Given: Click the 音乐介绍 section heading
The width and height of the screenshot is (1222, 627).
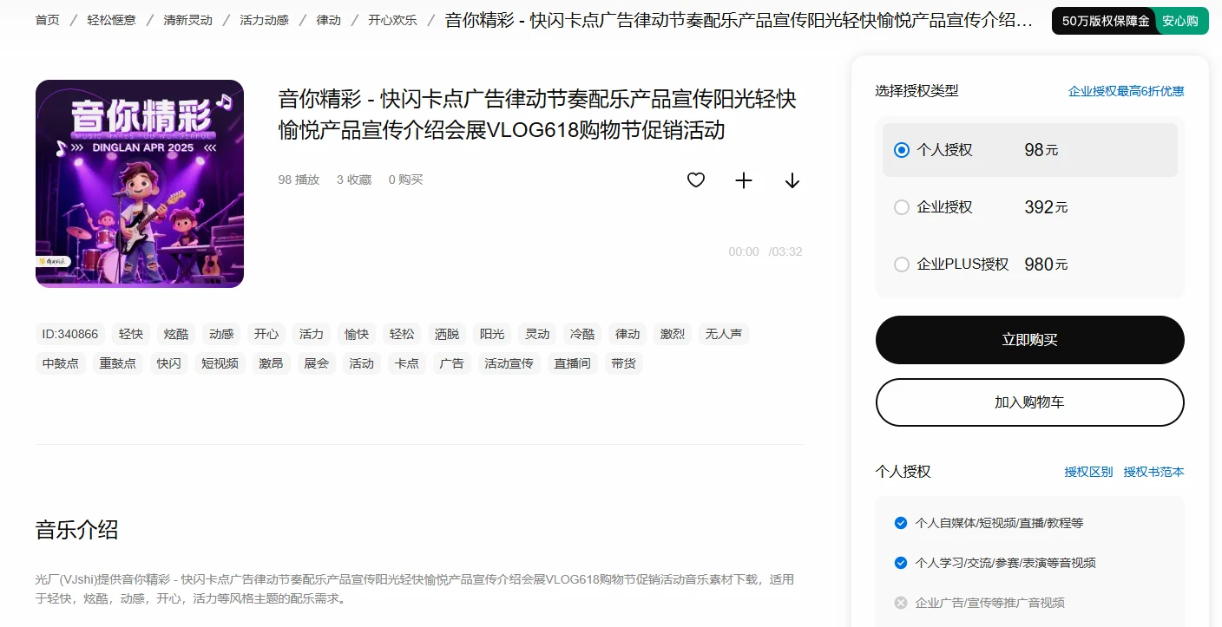Looking at the screenshot, I should tap(77, 530).
